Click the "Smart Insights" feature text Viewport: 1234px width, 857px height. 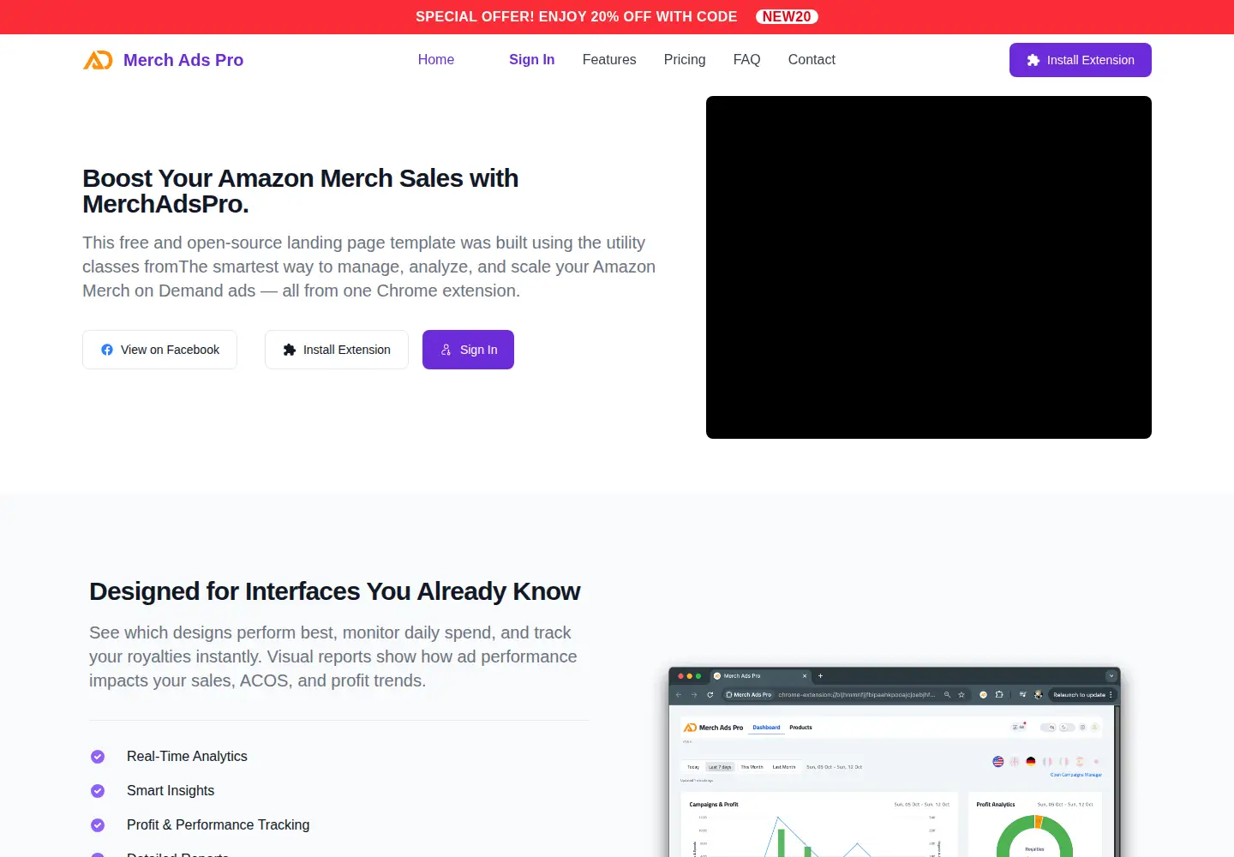click(x=171, y=791)
